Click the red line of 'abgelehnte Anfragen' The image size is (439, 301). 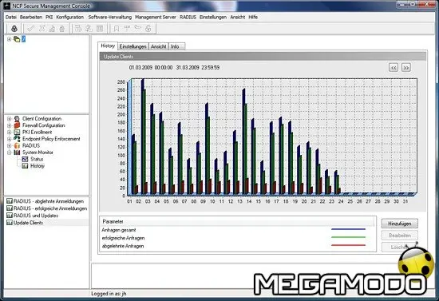[x=348, y=245]
